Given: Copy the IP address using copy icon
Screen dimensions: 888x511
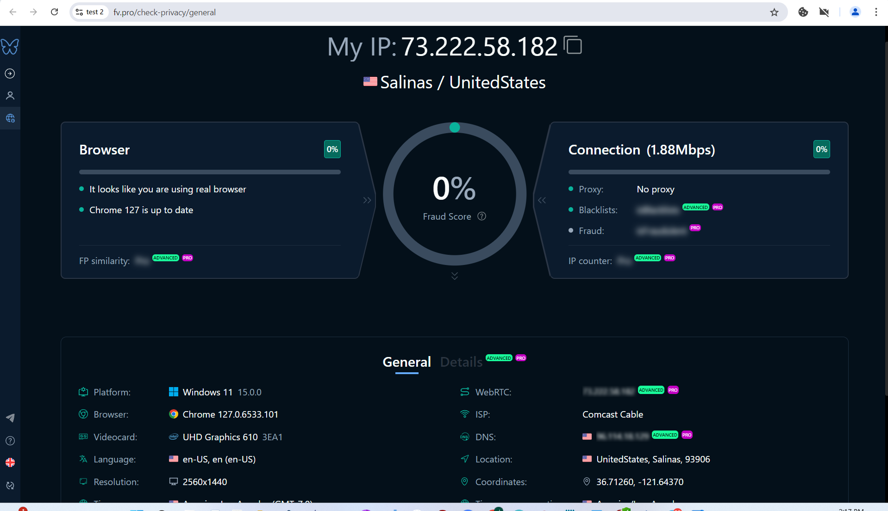Looking at the screenshot, I should coord(573,45).
